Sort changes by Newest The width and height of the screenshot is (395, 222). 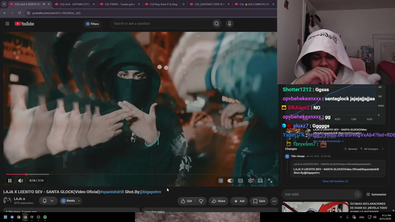351,149
